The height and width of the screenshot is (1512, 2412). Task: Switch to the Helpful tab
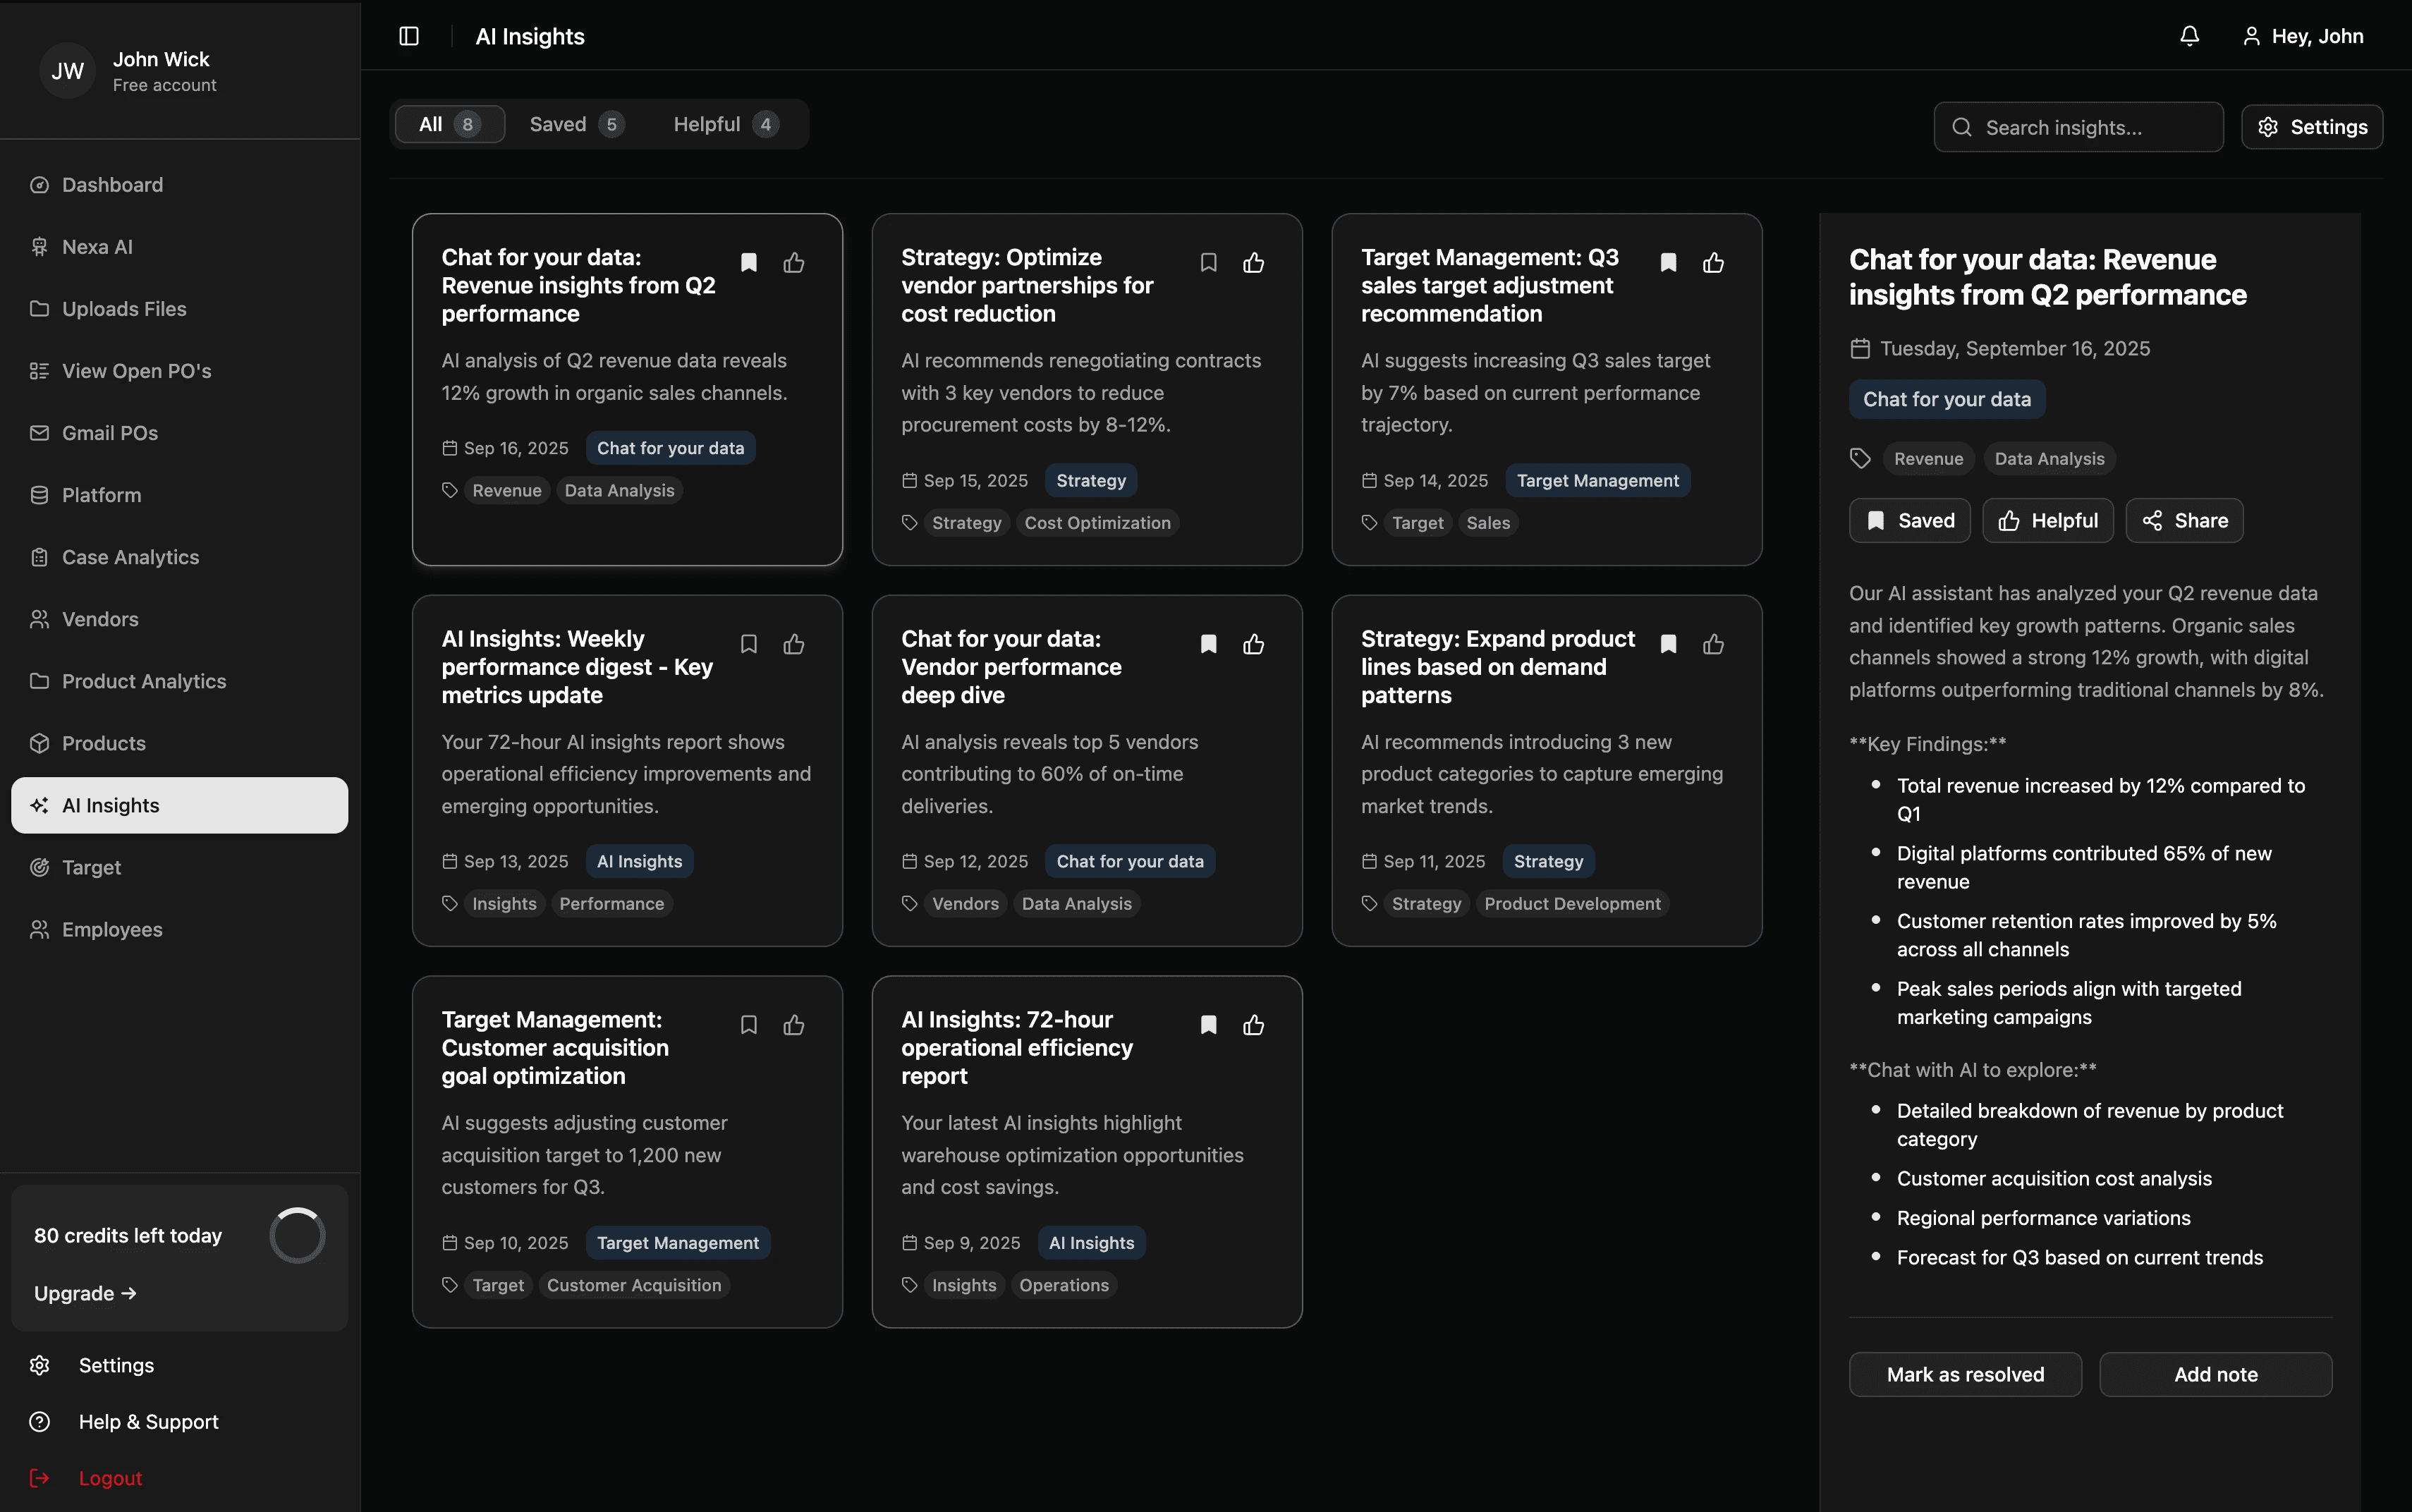724,124
